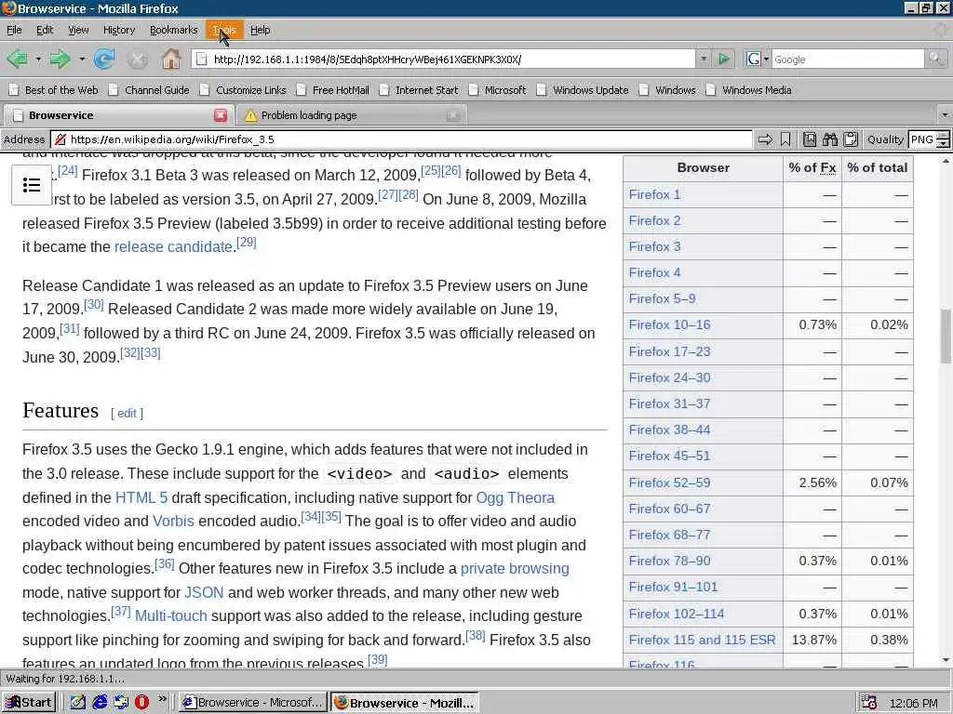Screen dimensions: 953x714
Task: Click citation reference [29]
Action: (x=246, y=243)
